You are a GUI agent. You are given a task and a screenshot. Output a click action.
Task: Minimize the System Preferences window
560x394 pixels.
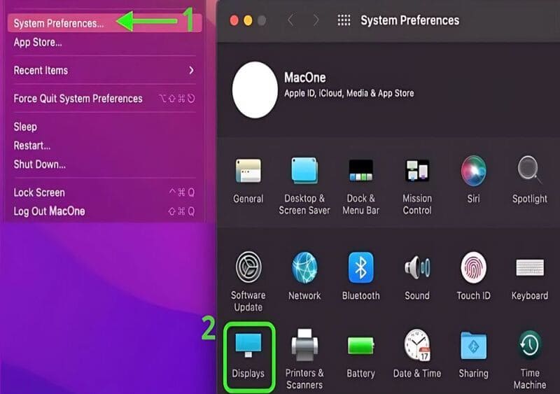tap(248, 20)
